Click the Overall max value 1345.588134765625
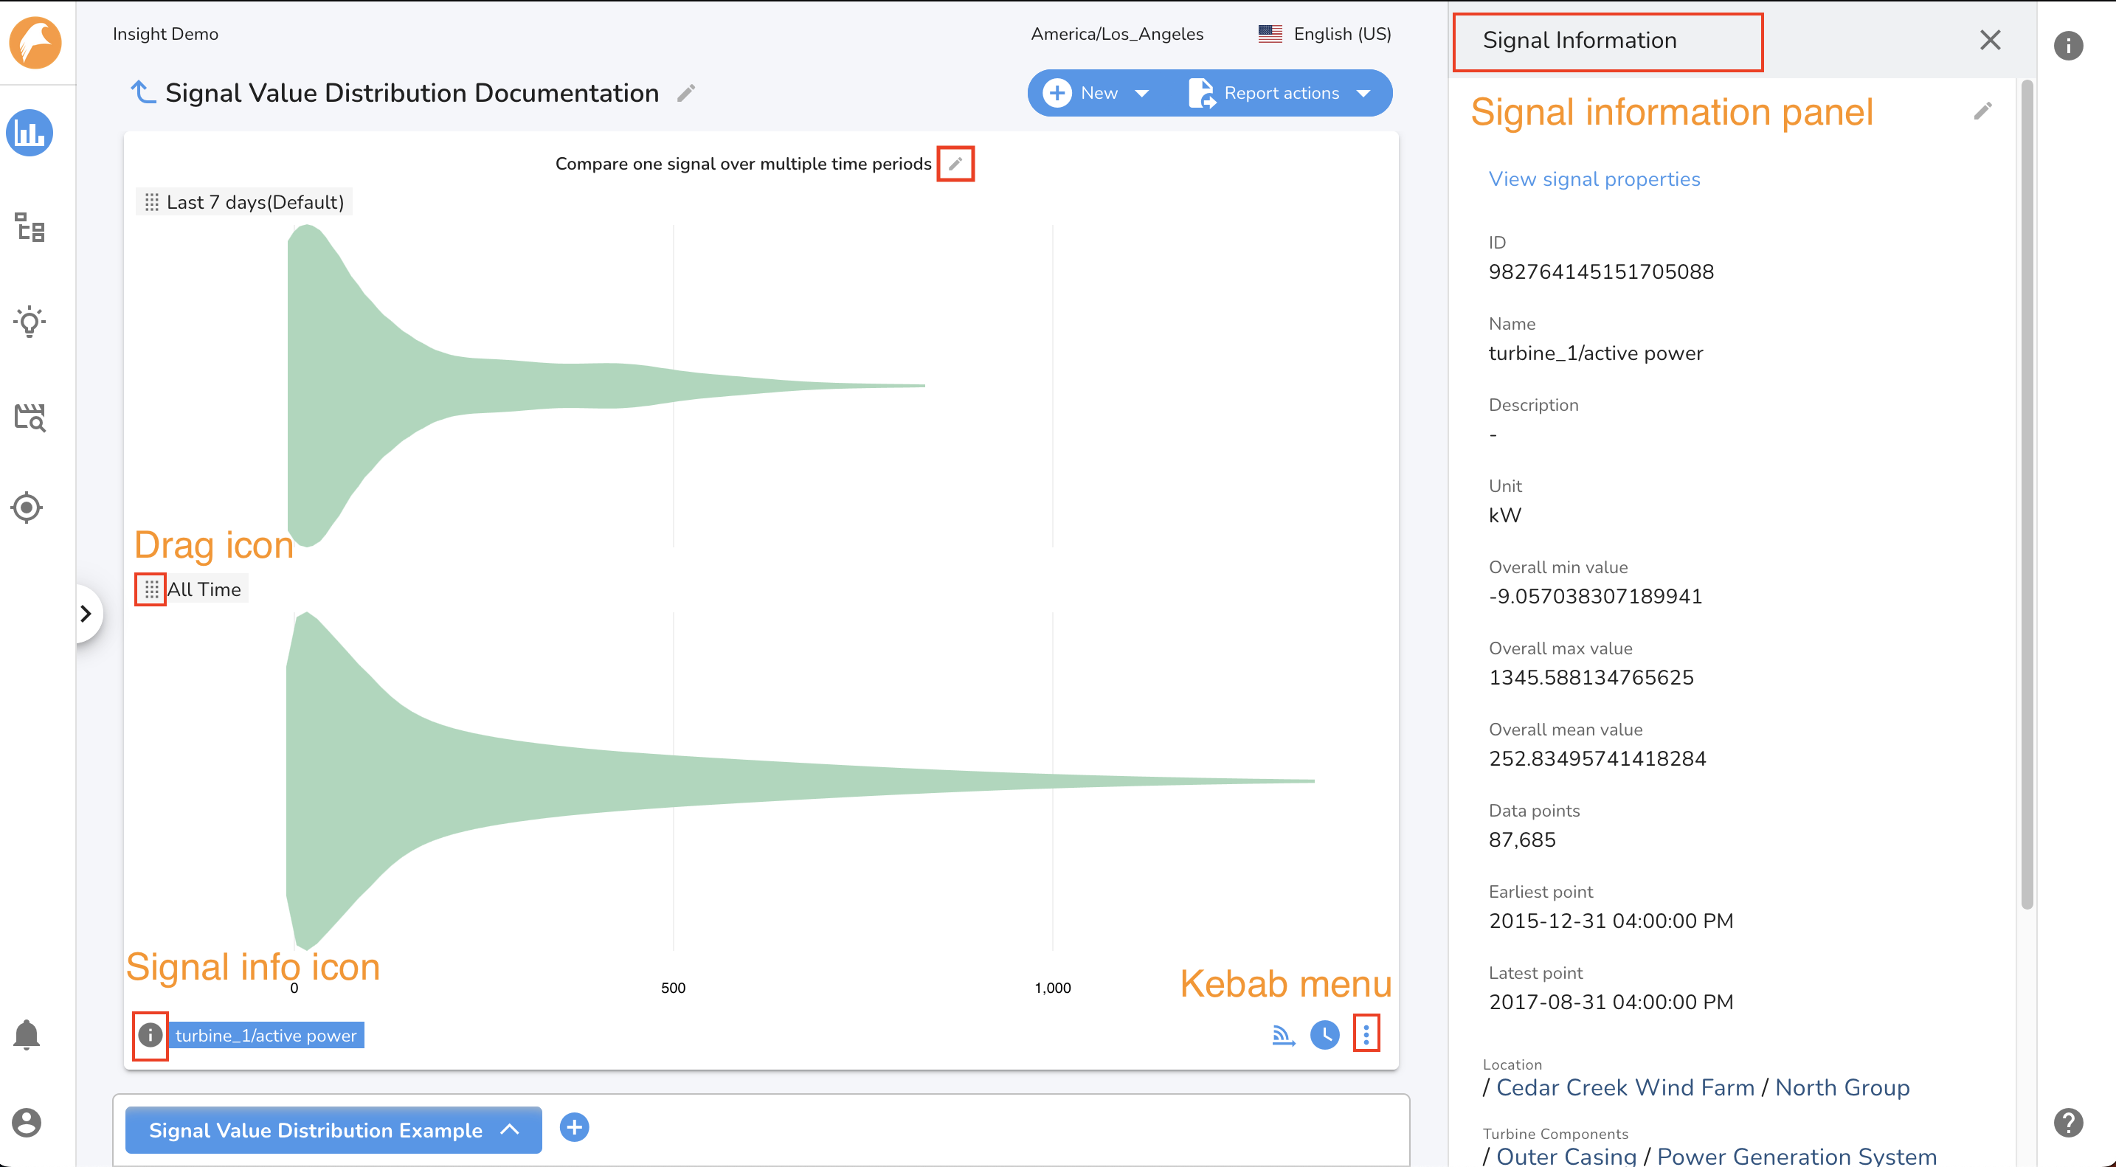Screen dimensions: 2116x1167 [x=1591, y=677]
